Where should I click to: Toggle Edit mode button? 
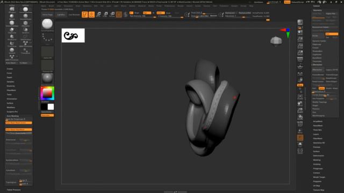(x=85, y=14)
